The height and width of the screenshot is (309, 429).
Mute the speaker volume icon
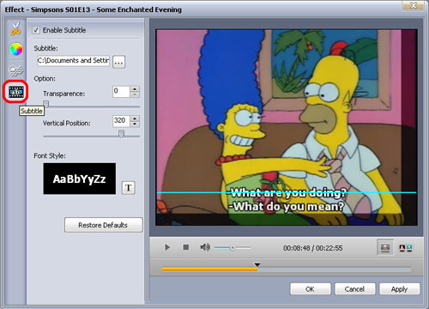[205, 247]
